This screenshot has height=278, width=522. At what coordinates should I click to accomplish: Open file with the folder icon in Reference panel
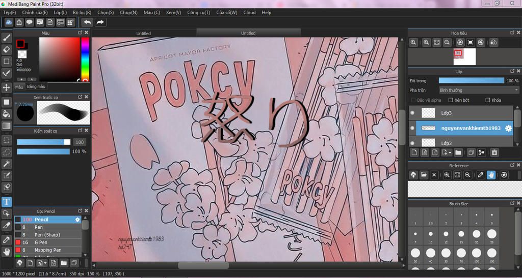(x=424, y=175)
